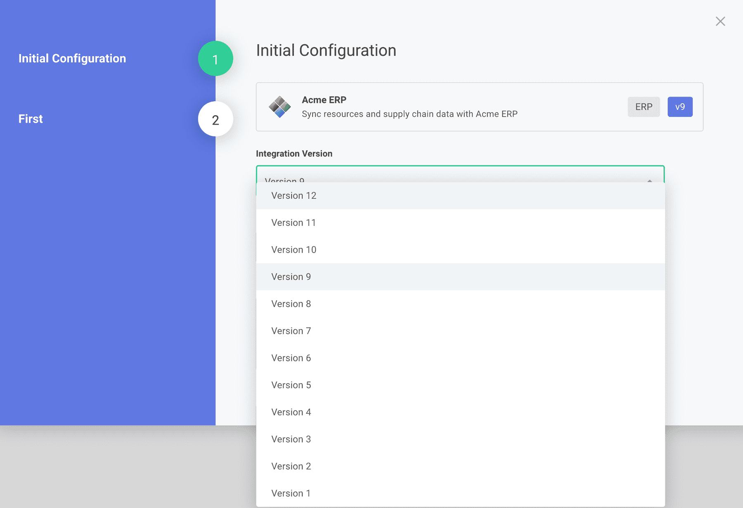Pick Version 6 from the options
Screen dimensions: 743x508
(460, 358)
